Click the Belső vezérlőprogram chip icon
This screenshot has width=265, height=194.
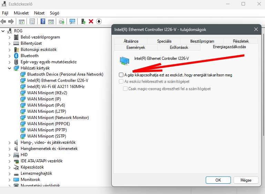click(16, 37)
